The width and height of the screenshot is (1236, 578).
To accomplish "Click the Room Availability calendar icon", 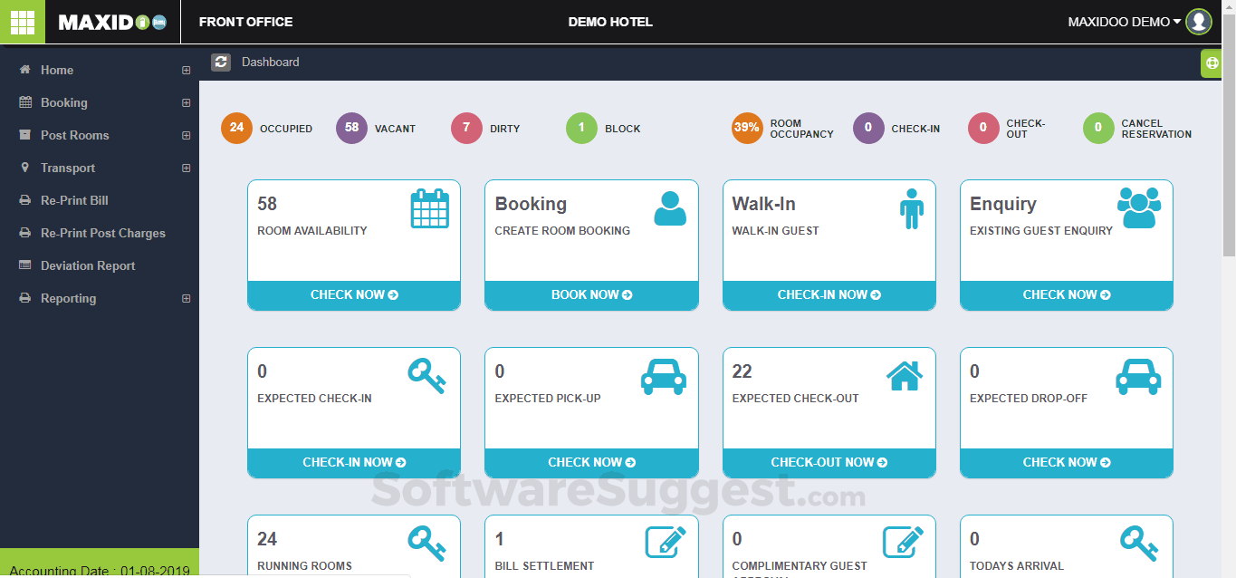I will (429, 208).
